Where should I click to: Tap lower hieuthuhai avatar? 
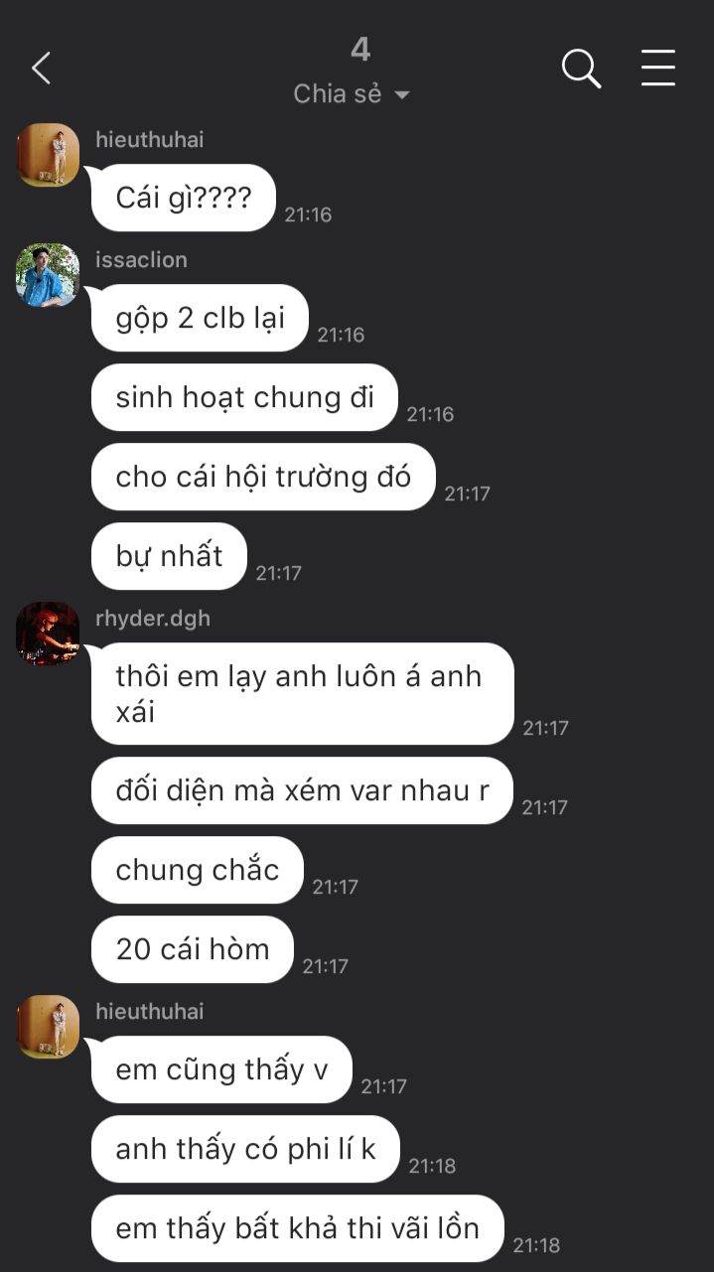tap(48, 1027)
